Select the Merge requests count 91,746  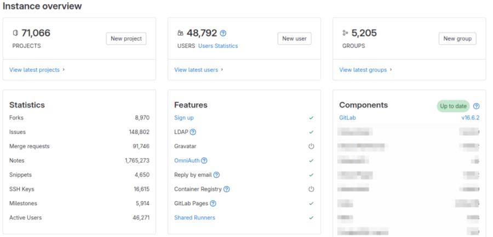pyautogui.click(x=141, y=146)
